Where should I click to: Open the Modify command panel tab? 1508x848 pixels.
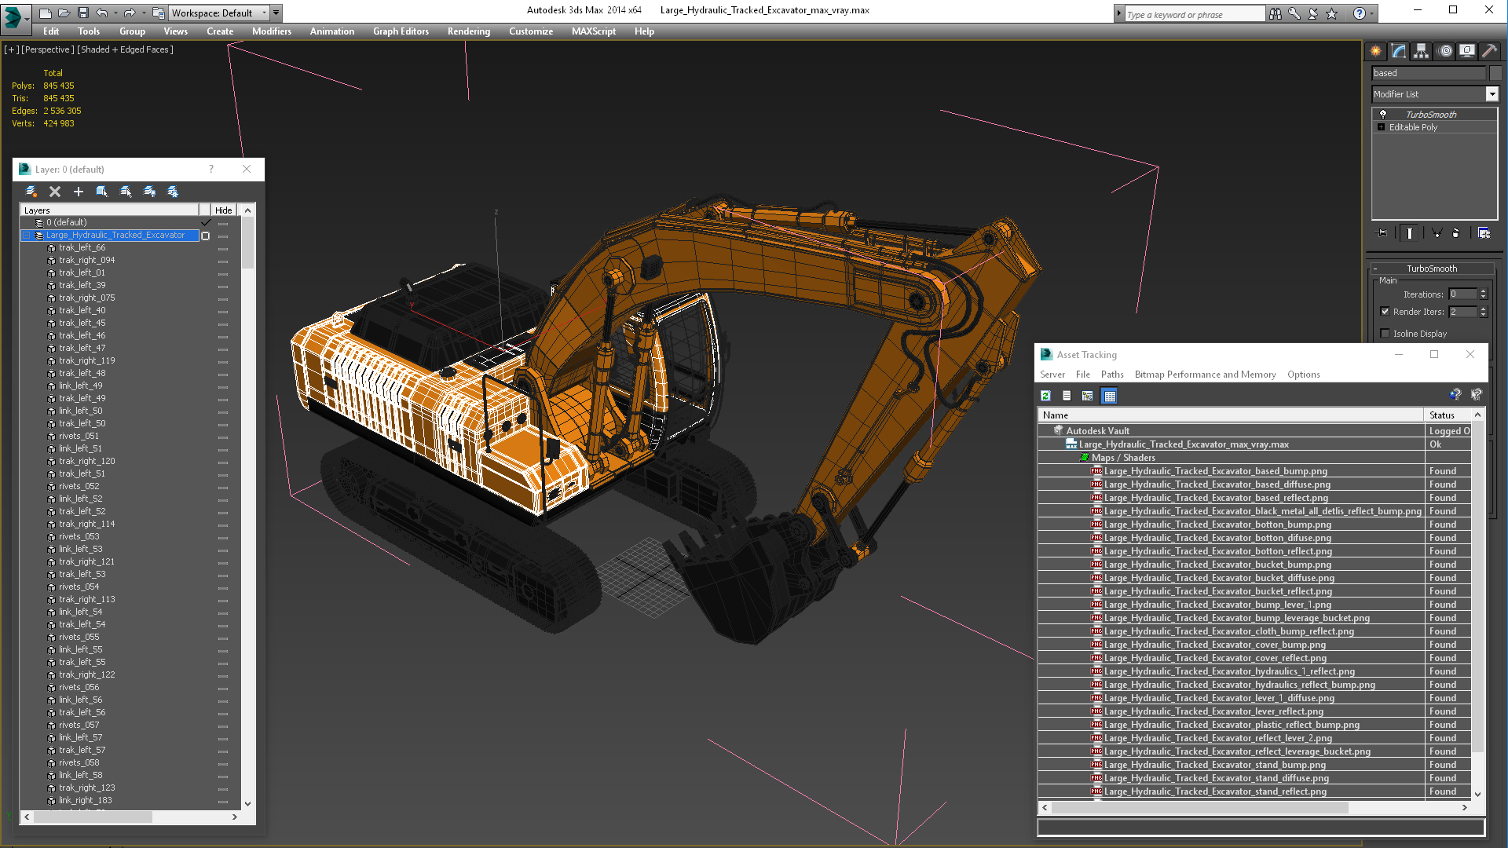click(1399, 51)
